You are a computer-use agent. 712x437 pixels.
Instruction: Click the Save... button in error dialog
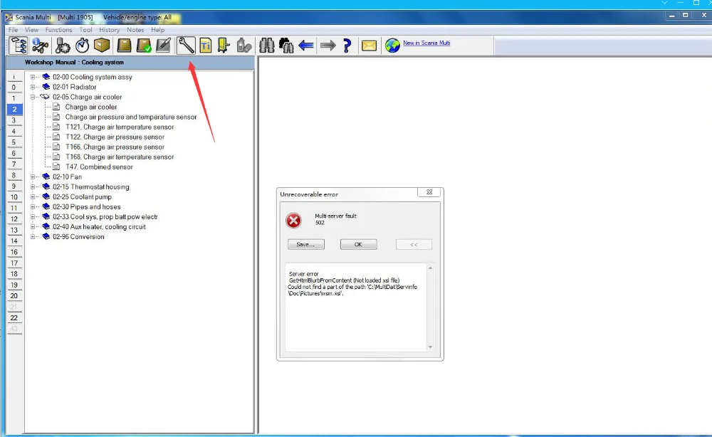click(305, 245)
